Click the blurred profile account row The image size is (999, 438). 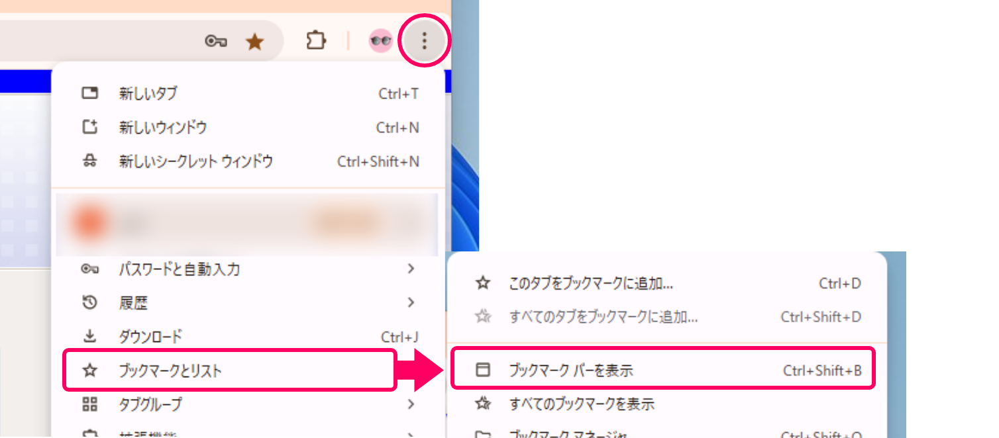pyautogui.click(x=247, y=224)
